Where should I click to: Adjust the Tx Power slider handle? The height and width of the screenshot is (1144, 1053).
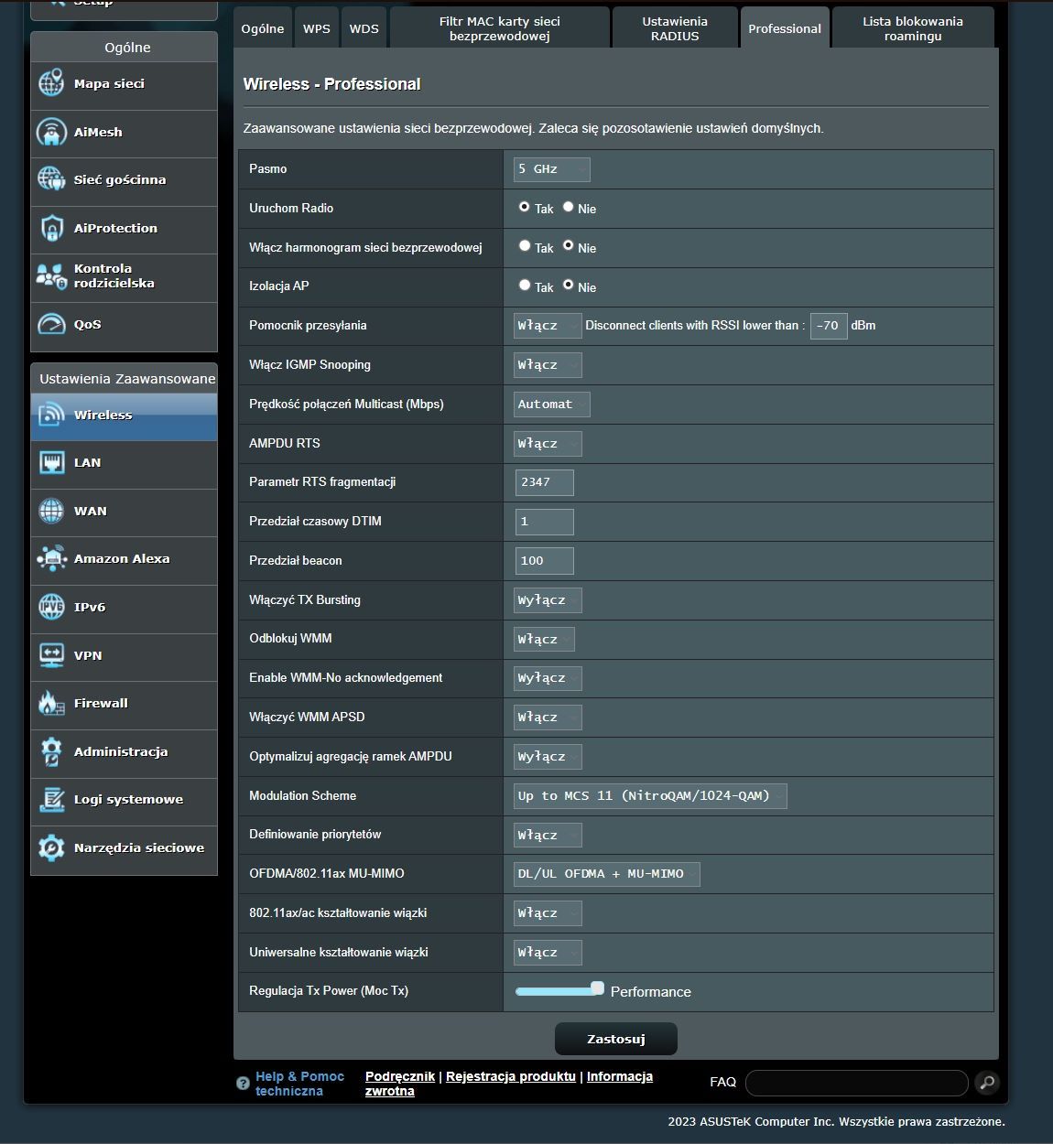[x=597, y=988]
